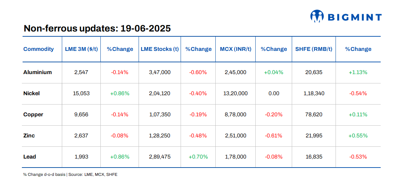Image resolution: width=405 pixels, height=189 pixels.
Task: Click the Zinc row label
Action: (29, 136)
